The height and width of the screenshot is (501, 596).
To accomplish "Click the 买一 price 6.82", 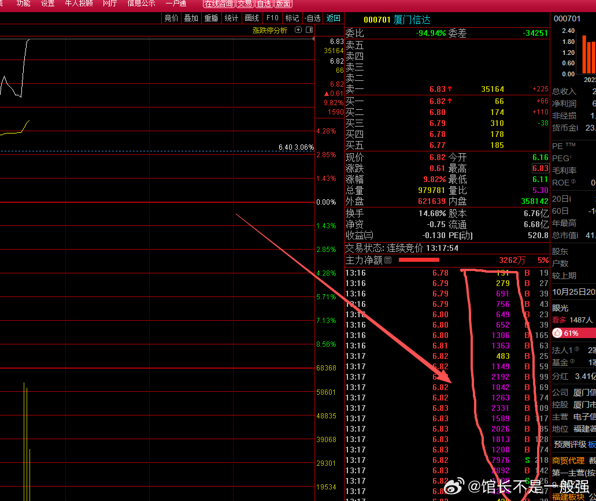I will click(438, 102).
